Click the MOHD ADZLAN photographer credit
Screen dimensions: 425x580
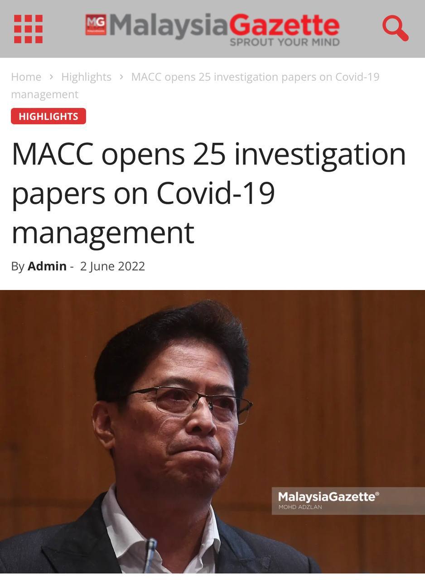300,507
